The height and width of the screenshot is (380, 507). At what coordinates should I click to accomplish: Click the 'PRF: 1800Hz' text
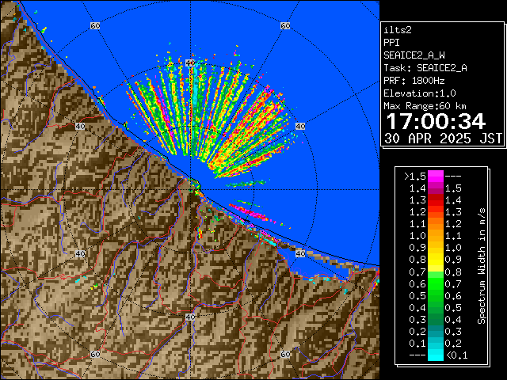[414, 81]
